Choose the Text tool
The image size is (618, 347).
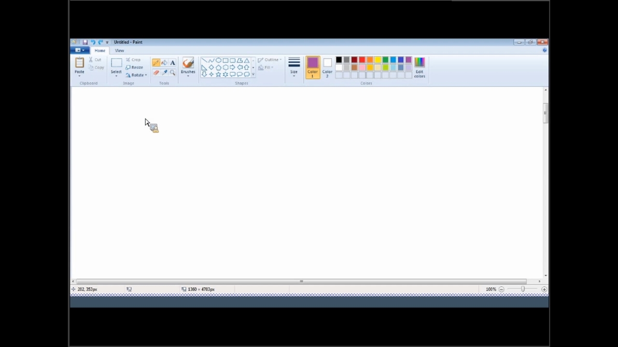pos(172,63)
